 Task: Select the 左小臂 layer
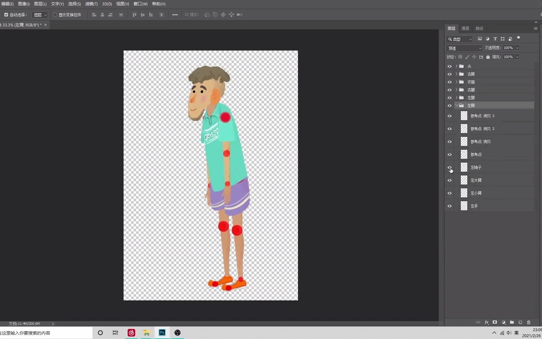pos(495,193)
